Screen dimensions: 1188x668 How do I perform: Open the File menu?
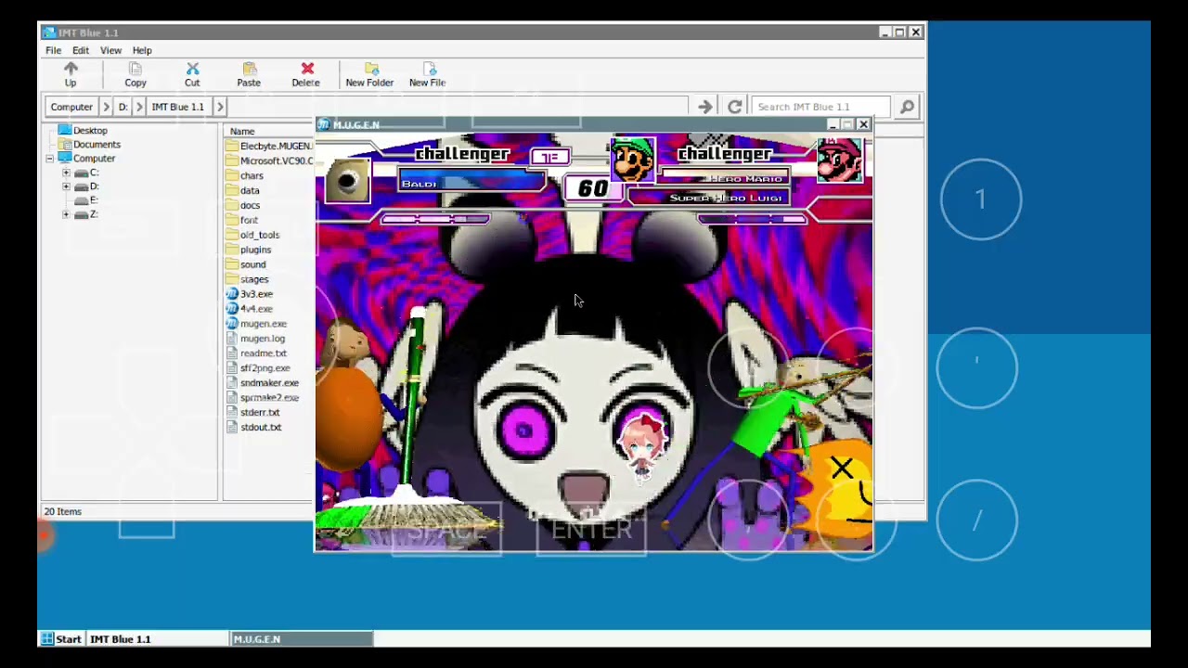tap(54, 50)
